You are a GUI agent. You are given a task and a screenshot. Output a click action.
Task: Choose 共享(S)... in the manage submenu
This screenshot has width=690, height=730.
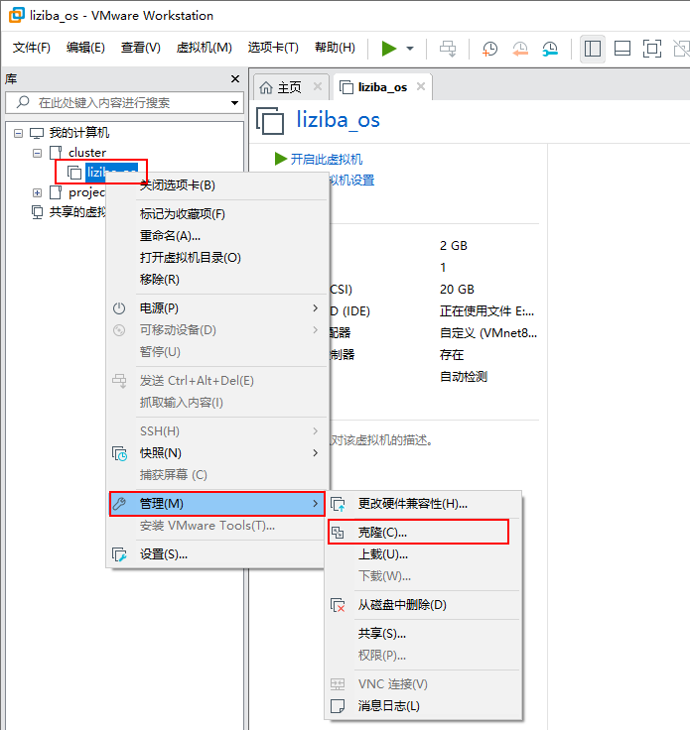point(423,634)
